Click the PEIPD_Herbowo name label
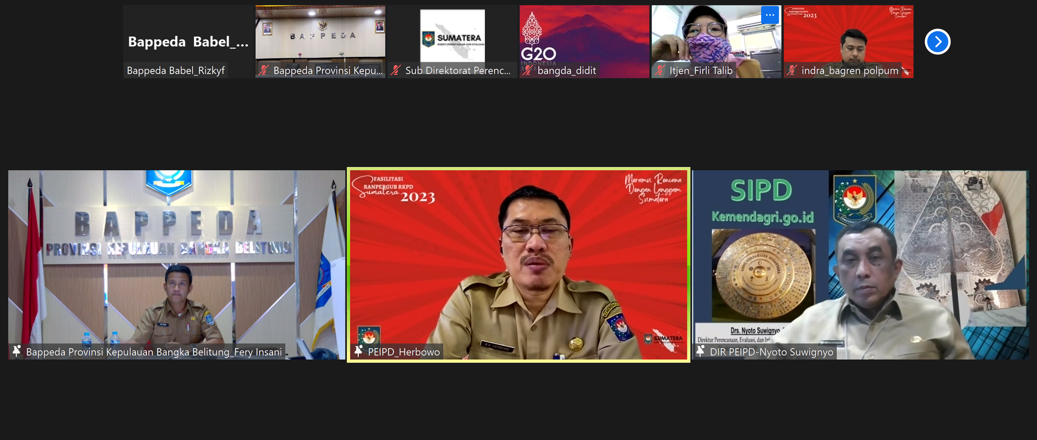Viewport: 1037px width, 440px height. click(403, 352)
